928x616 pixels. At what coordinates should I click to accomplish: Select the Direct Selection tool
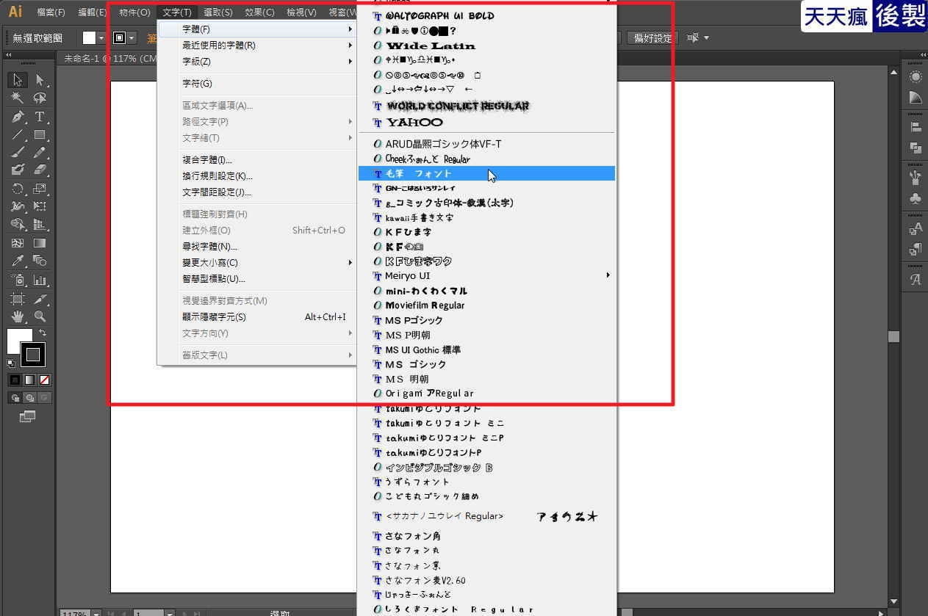(x=40, y=80)
